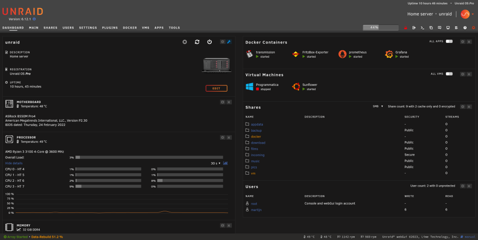Click Data-Rebuild 51.2 % status text
This screenshot has width=478, height=240.
pyautogui.click(x=47, y=237)
